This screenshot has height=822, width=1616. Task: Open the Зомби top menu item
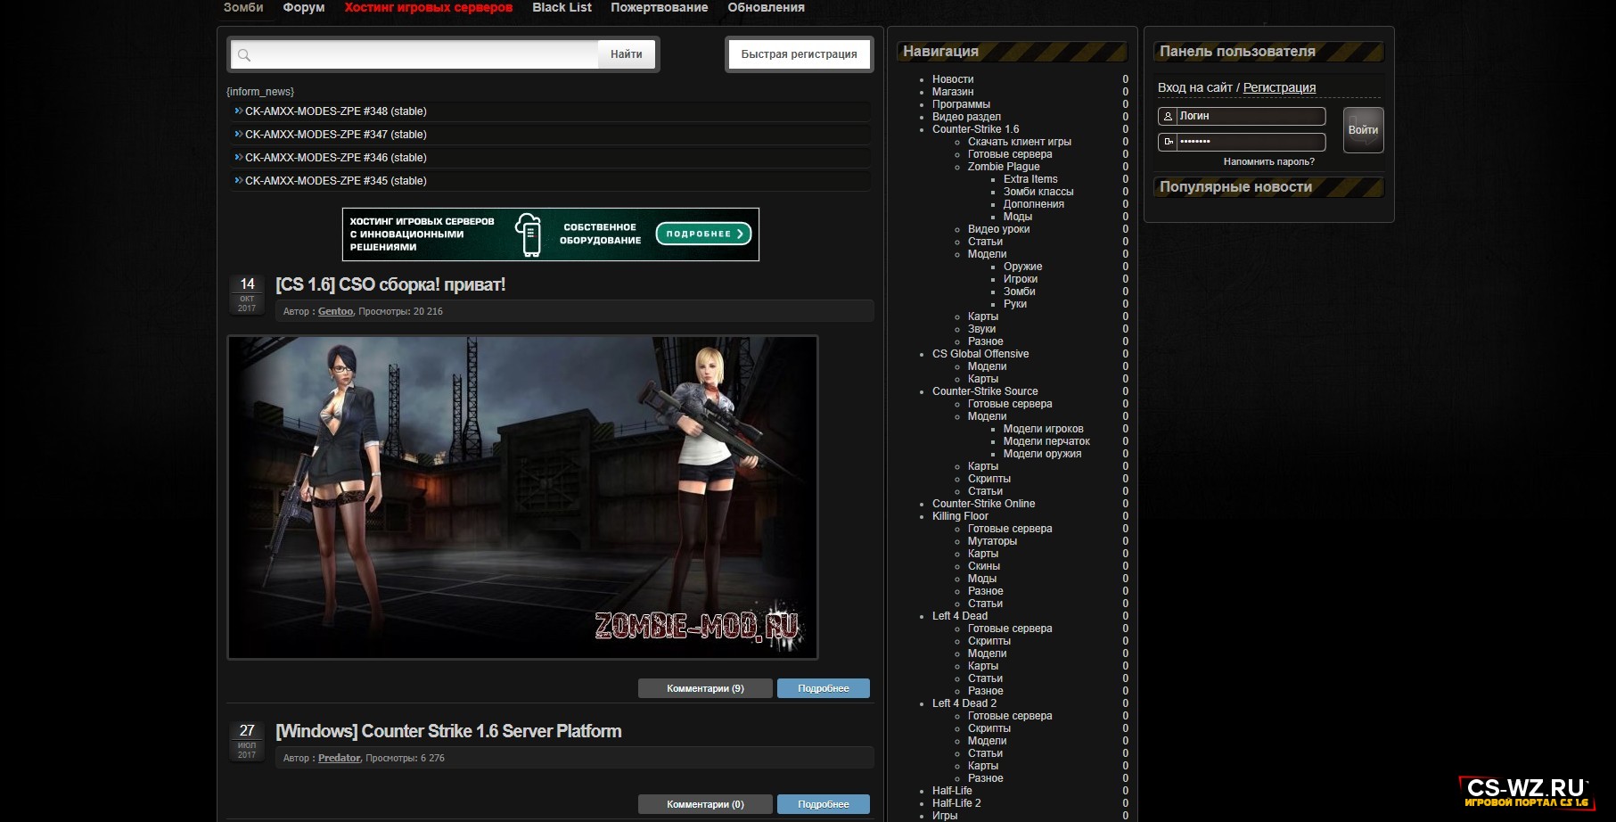tap(243, 7)
